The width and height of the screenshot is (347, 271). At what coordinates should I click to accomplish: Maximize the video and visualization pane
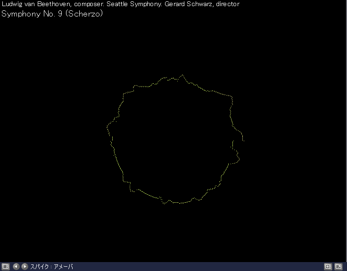point(328,267)
